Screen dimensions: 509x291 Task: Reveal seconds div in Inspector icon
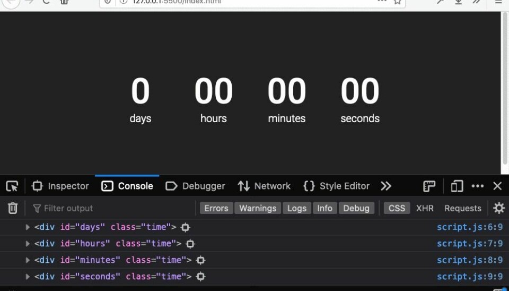(200, 277)
